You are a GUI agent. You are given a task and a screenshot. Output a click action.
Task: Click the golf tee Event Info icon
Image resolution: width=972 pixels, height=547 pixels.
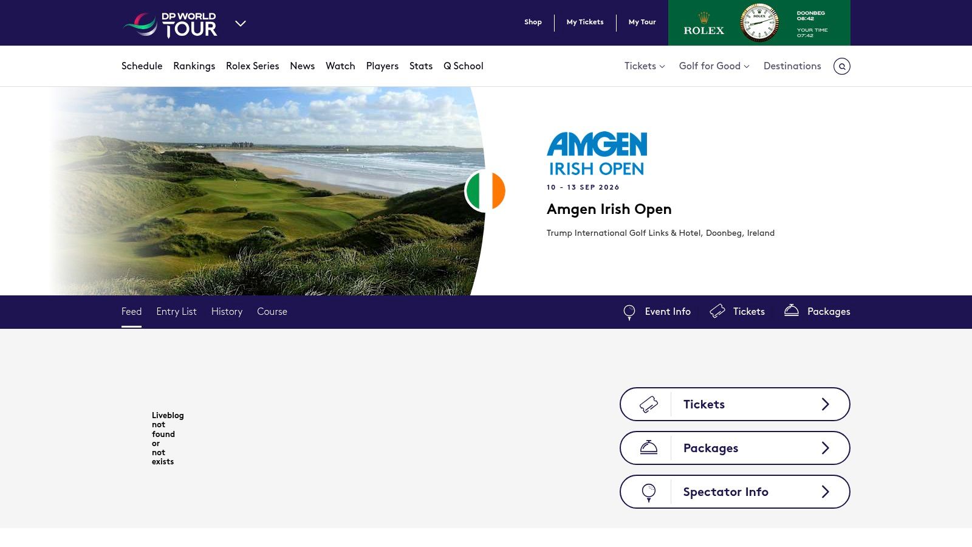629,312
